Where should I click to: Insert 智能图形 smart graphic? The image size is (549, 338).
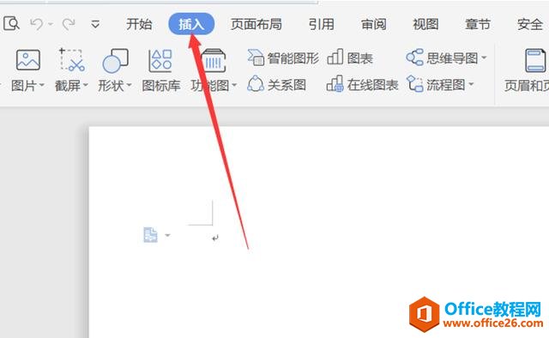(283, 57)
